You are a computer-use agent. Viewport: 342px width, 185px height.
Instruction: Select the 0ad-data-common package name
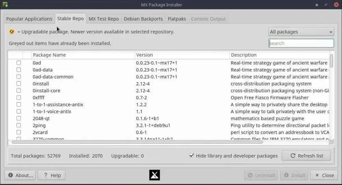point(53,77)
